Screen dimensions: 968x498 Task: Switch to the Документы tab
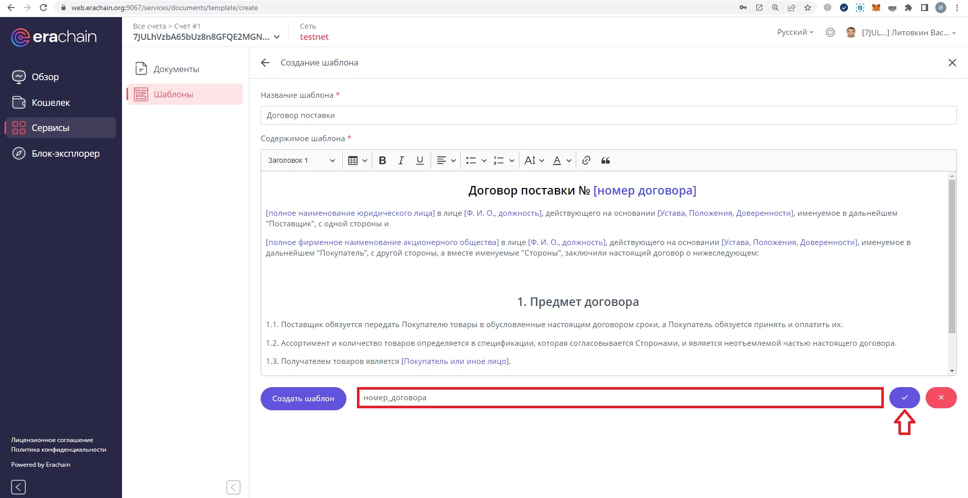tap(176, 69)
